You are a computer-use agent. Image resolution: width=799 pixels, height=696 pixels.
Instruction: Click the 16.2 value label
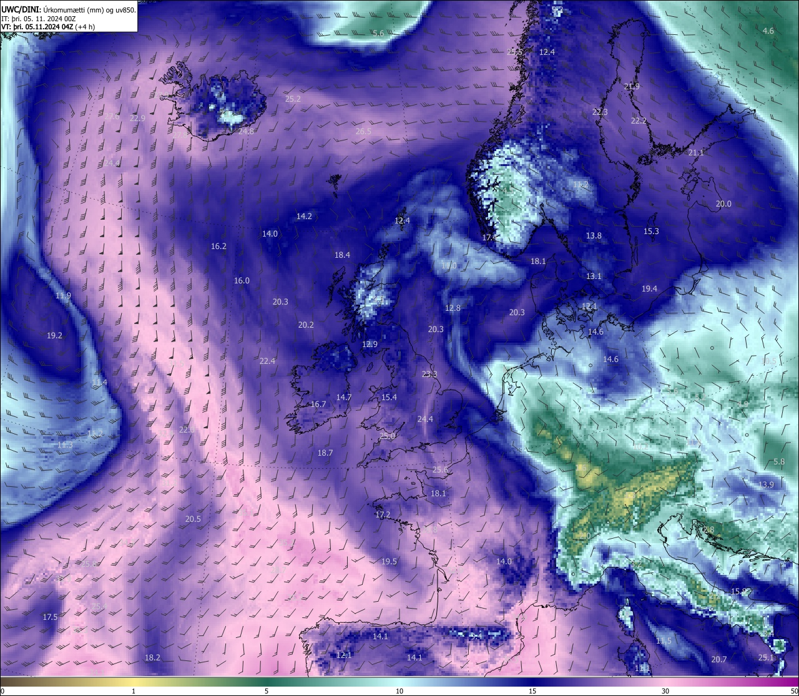coord(218,246)
